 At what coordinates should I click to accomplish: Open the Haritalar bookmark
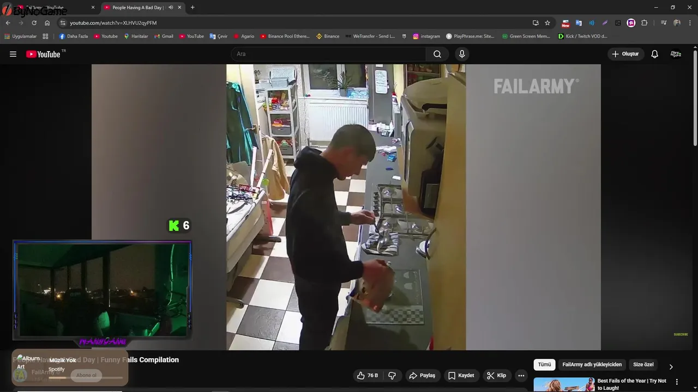click(136, 36)
